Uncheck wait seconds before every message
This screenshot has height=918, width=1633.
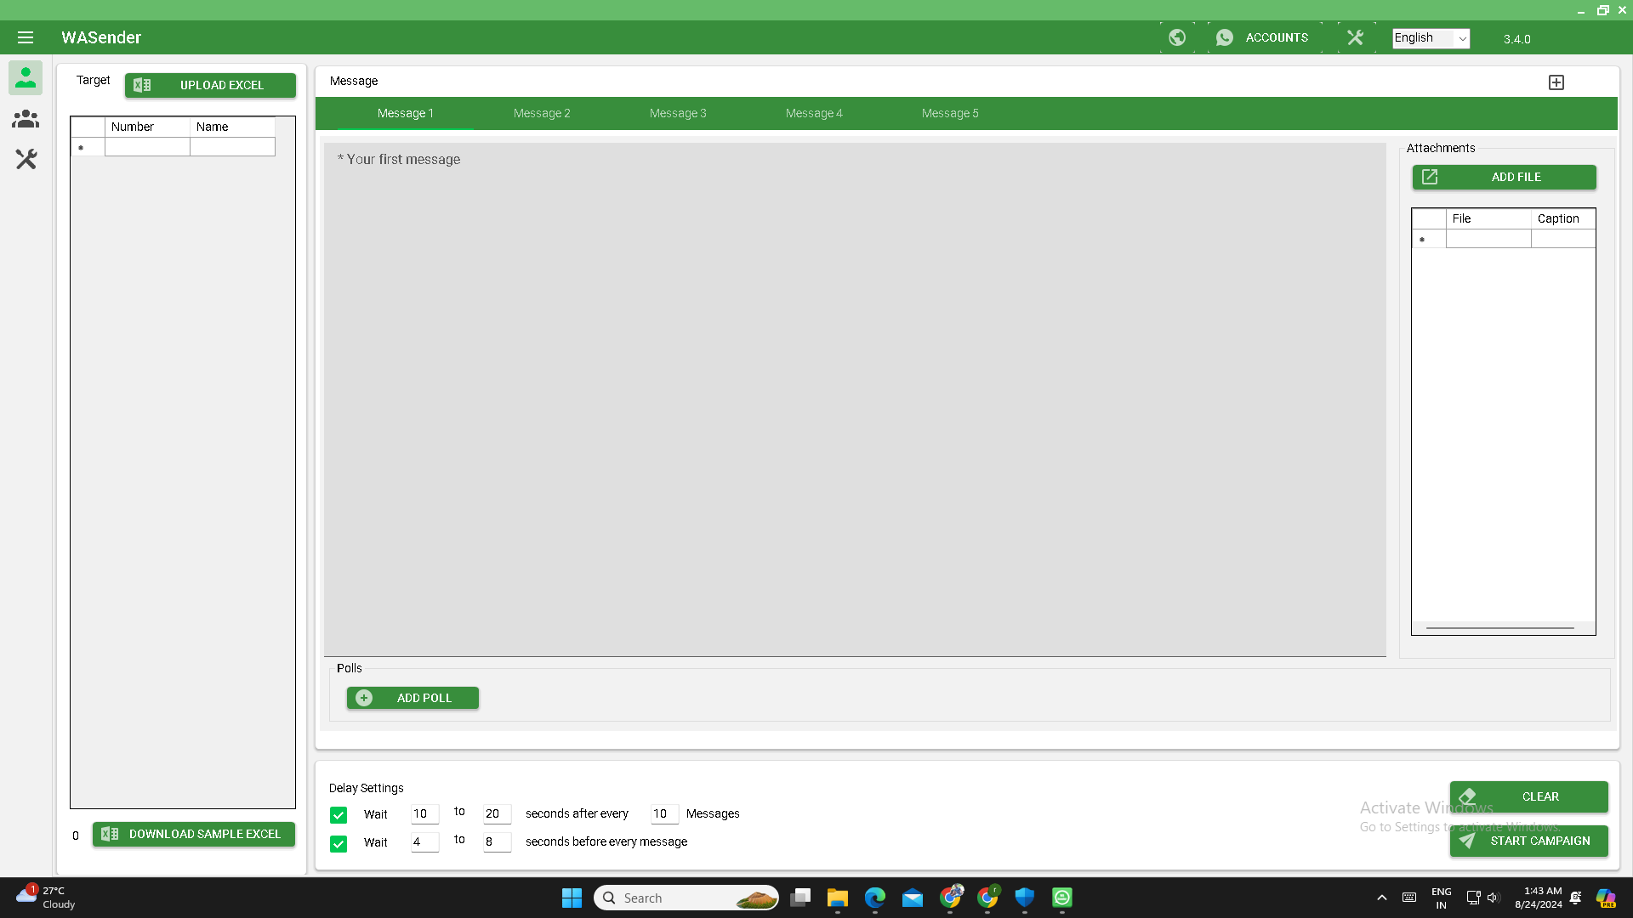click(339, 844)
